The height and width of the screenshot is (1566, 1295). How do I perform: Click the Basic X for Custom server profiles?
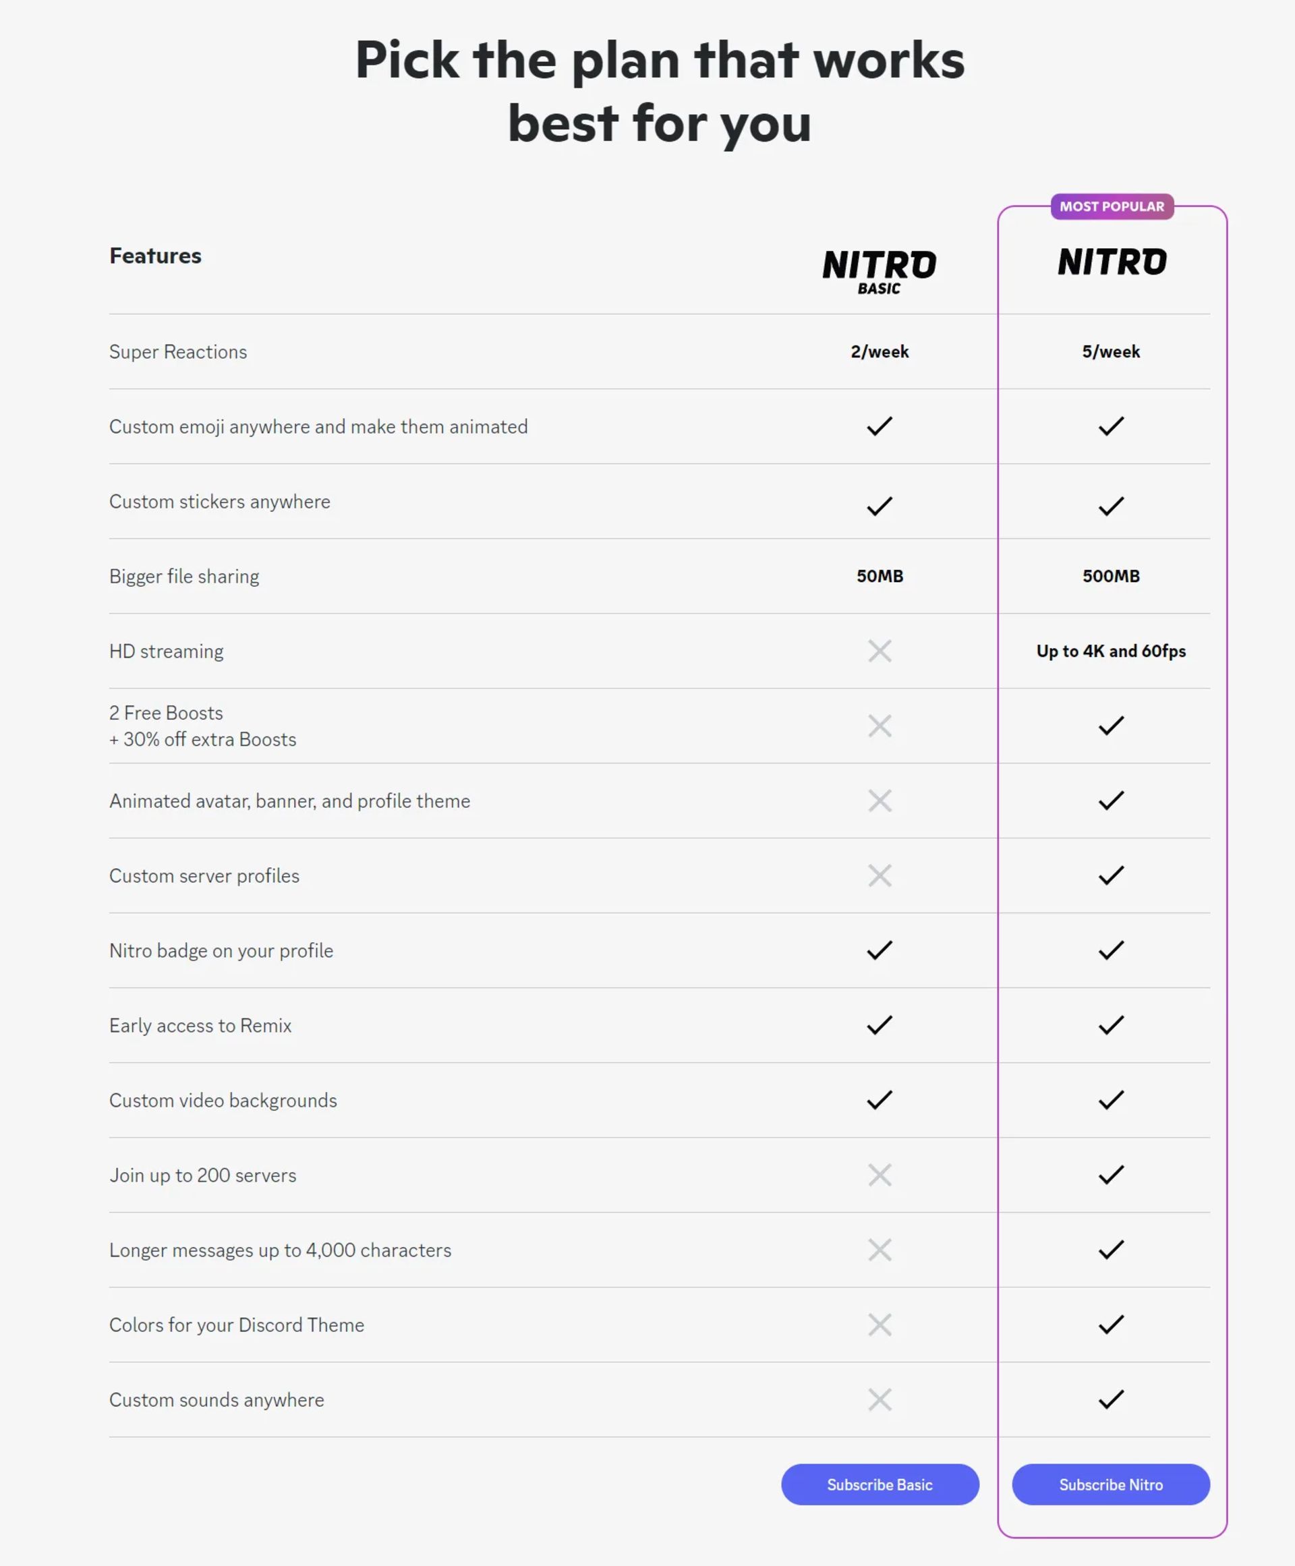pos(880,875)
